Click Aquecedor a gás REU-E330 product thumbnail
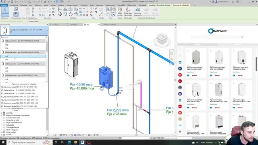This screenshot has height=145, width=258. [196, 57]
